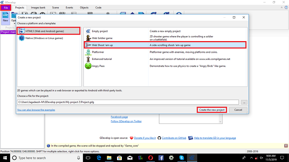Dismiss the yellow info bar with X icon
Screen dimensions: 289x162
pos(286,146)
